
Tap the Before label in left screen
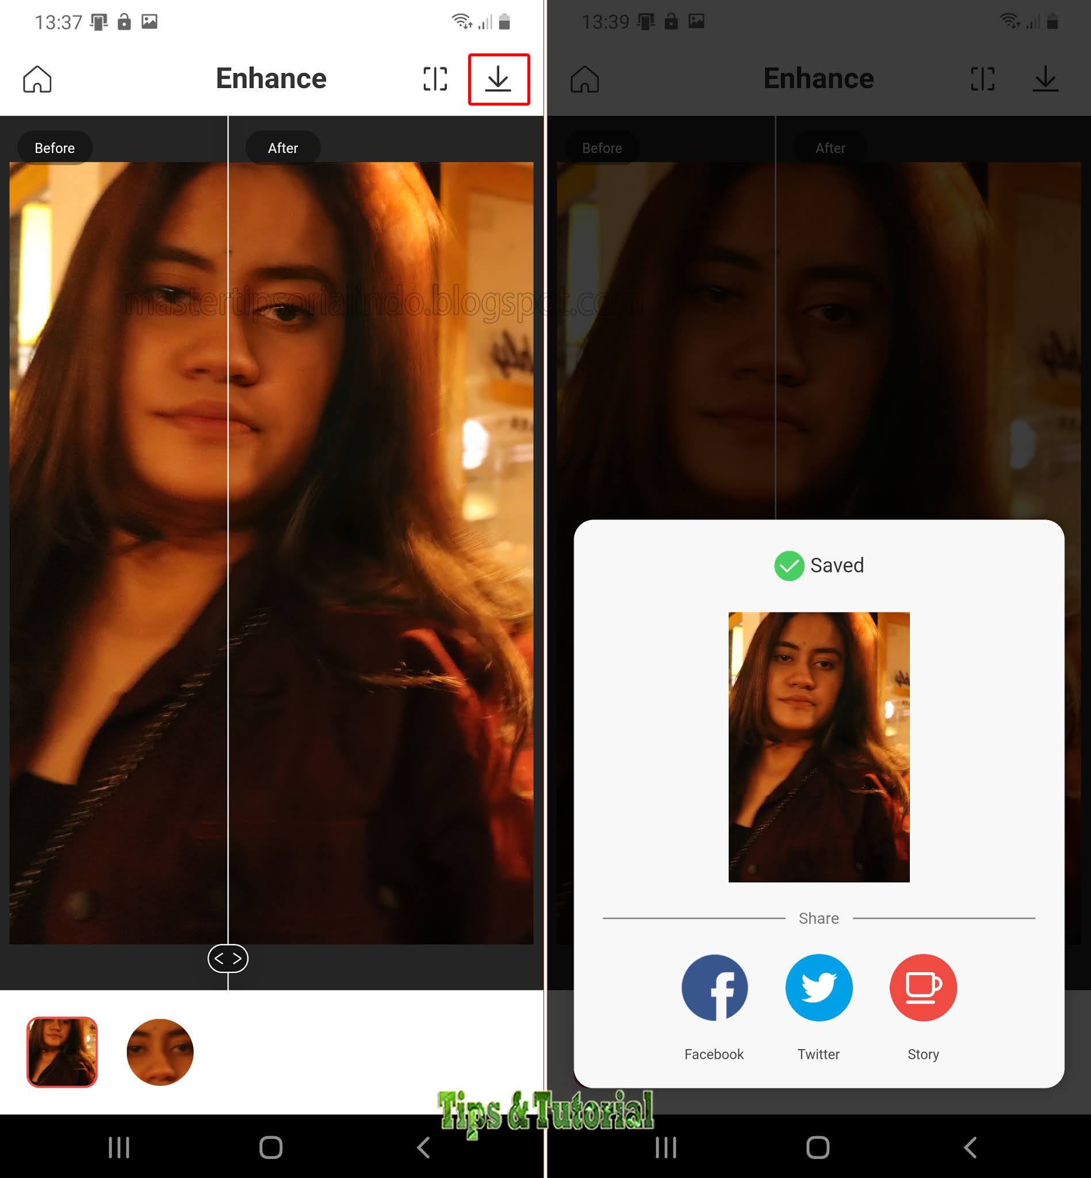pyautogui.click(x=55, y=148)
